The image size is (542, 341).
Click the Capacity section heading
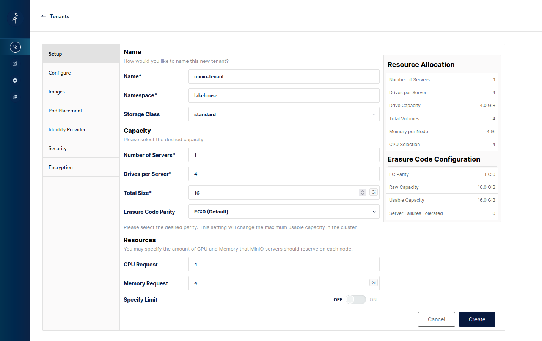click(137, 131)
